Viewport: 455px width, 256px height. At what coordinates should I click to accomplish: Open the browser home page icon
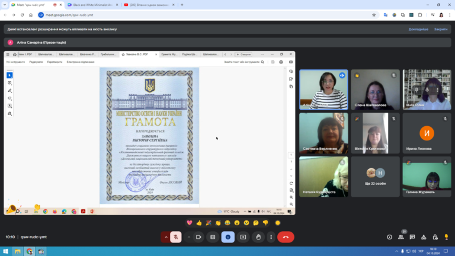point(31,15)
